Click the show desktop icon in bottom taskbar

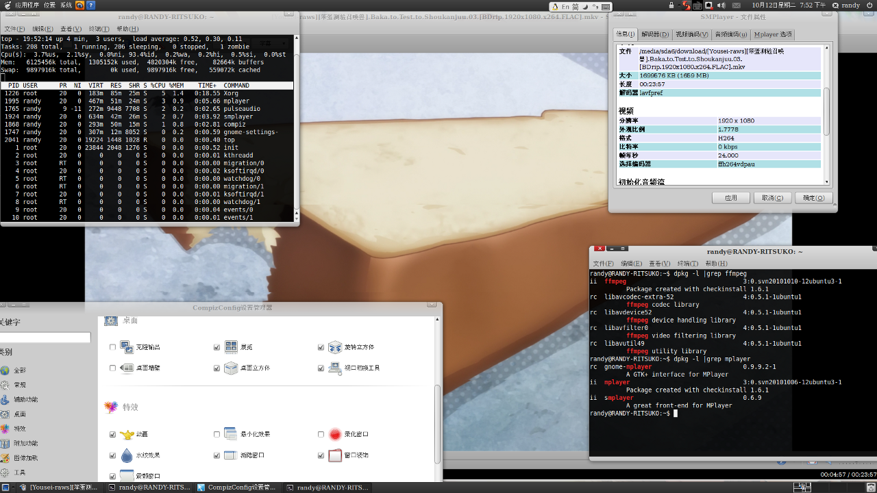click(x=5, y=488)
